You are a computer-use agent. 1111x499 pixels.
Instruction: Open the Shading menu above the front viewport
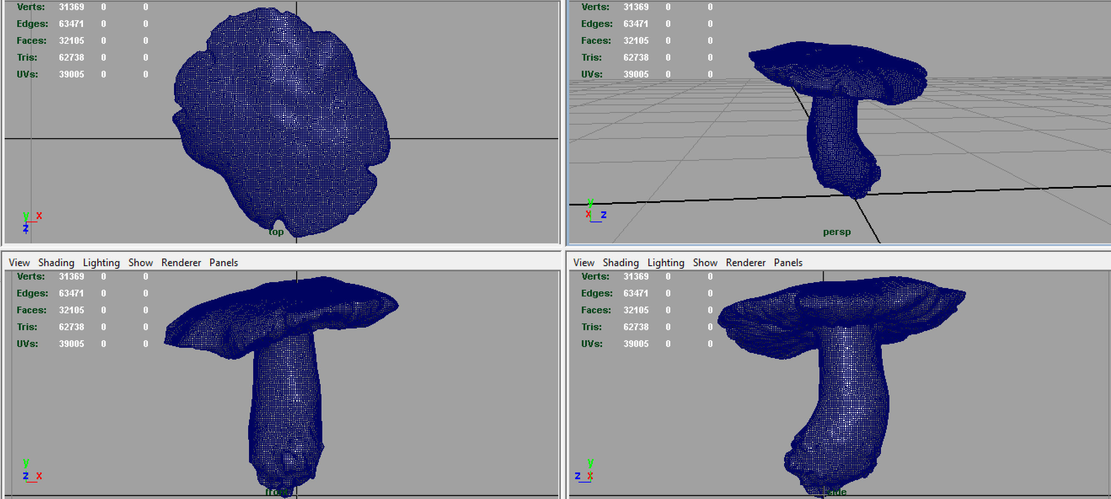56,262
